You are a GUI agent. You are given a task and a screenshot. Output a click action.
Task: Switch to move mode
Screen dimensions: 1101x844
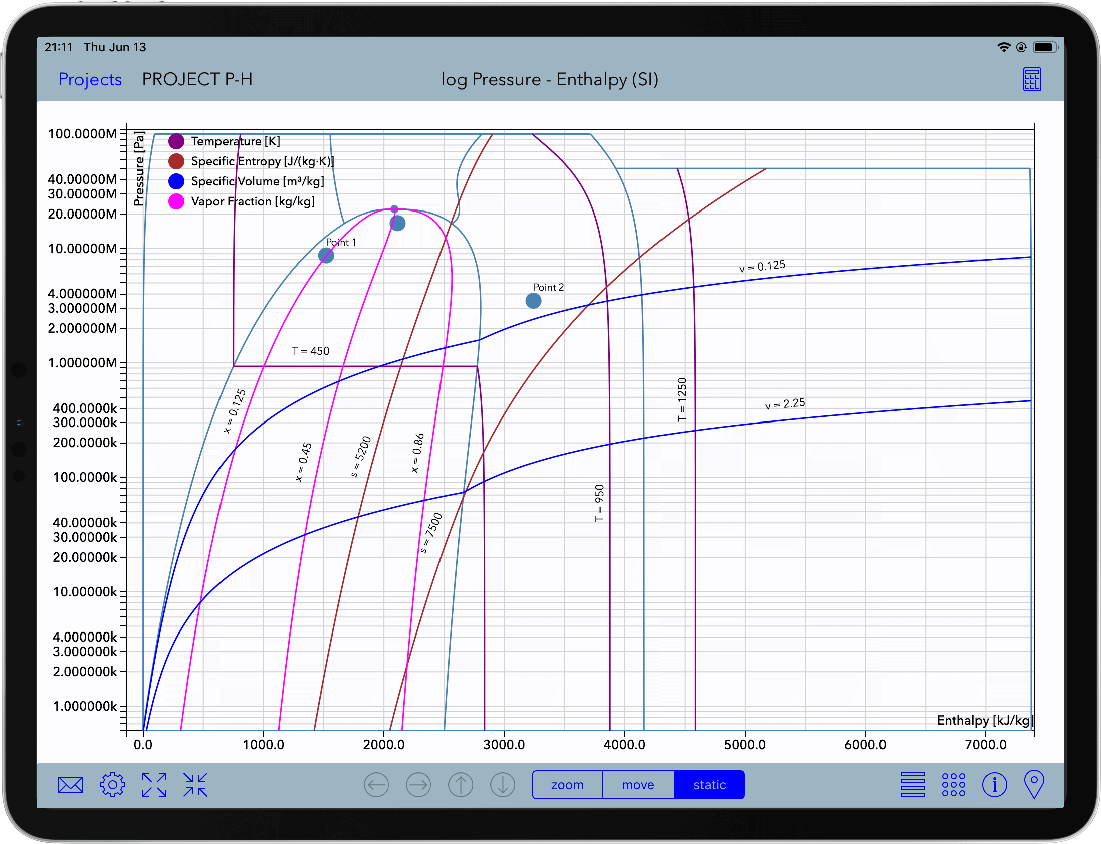click(x=638, y=785)
